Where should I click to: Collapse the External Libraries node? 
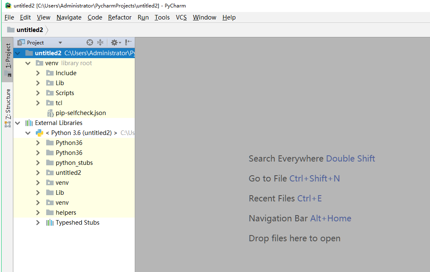[x=18, y=123]
